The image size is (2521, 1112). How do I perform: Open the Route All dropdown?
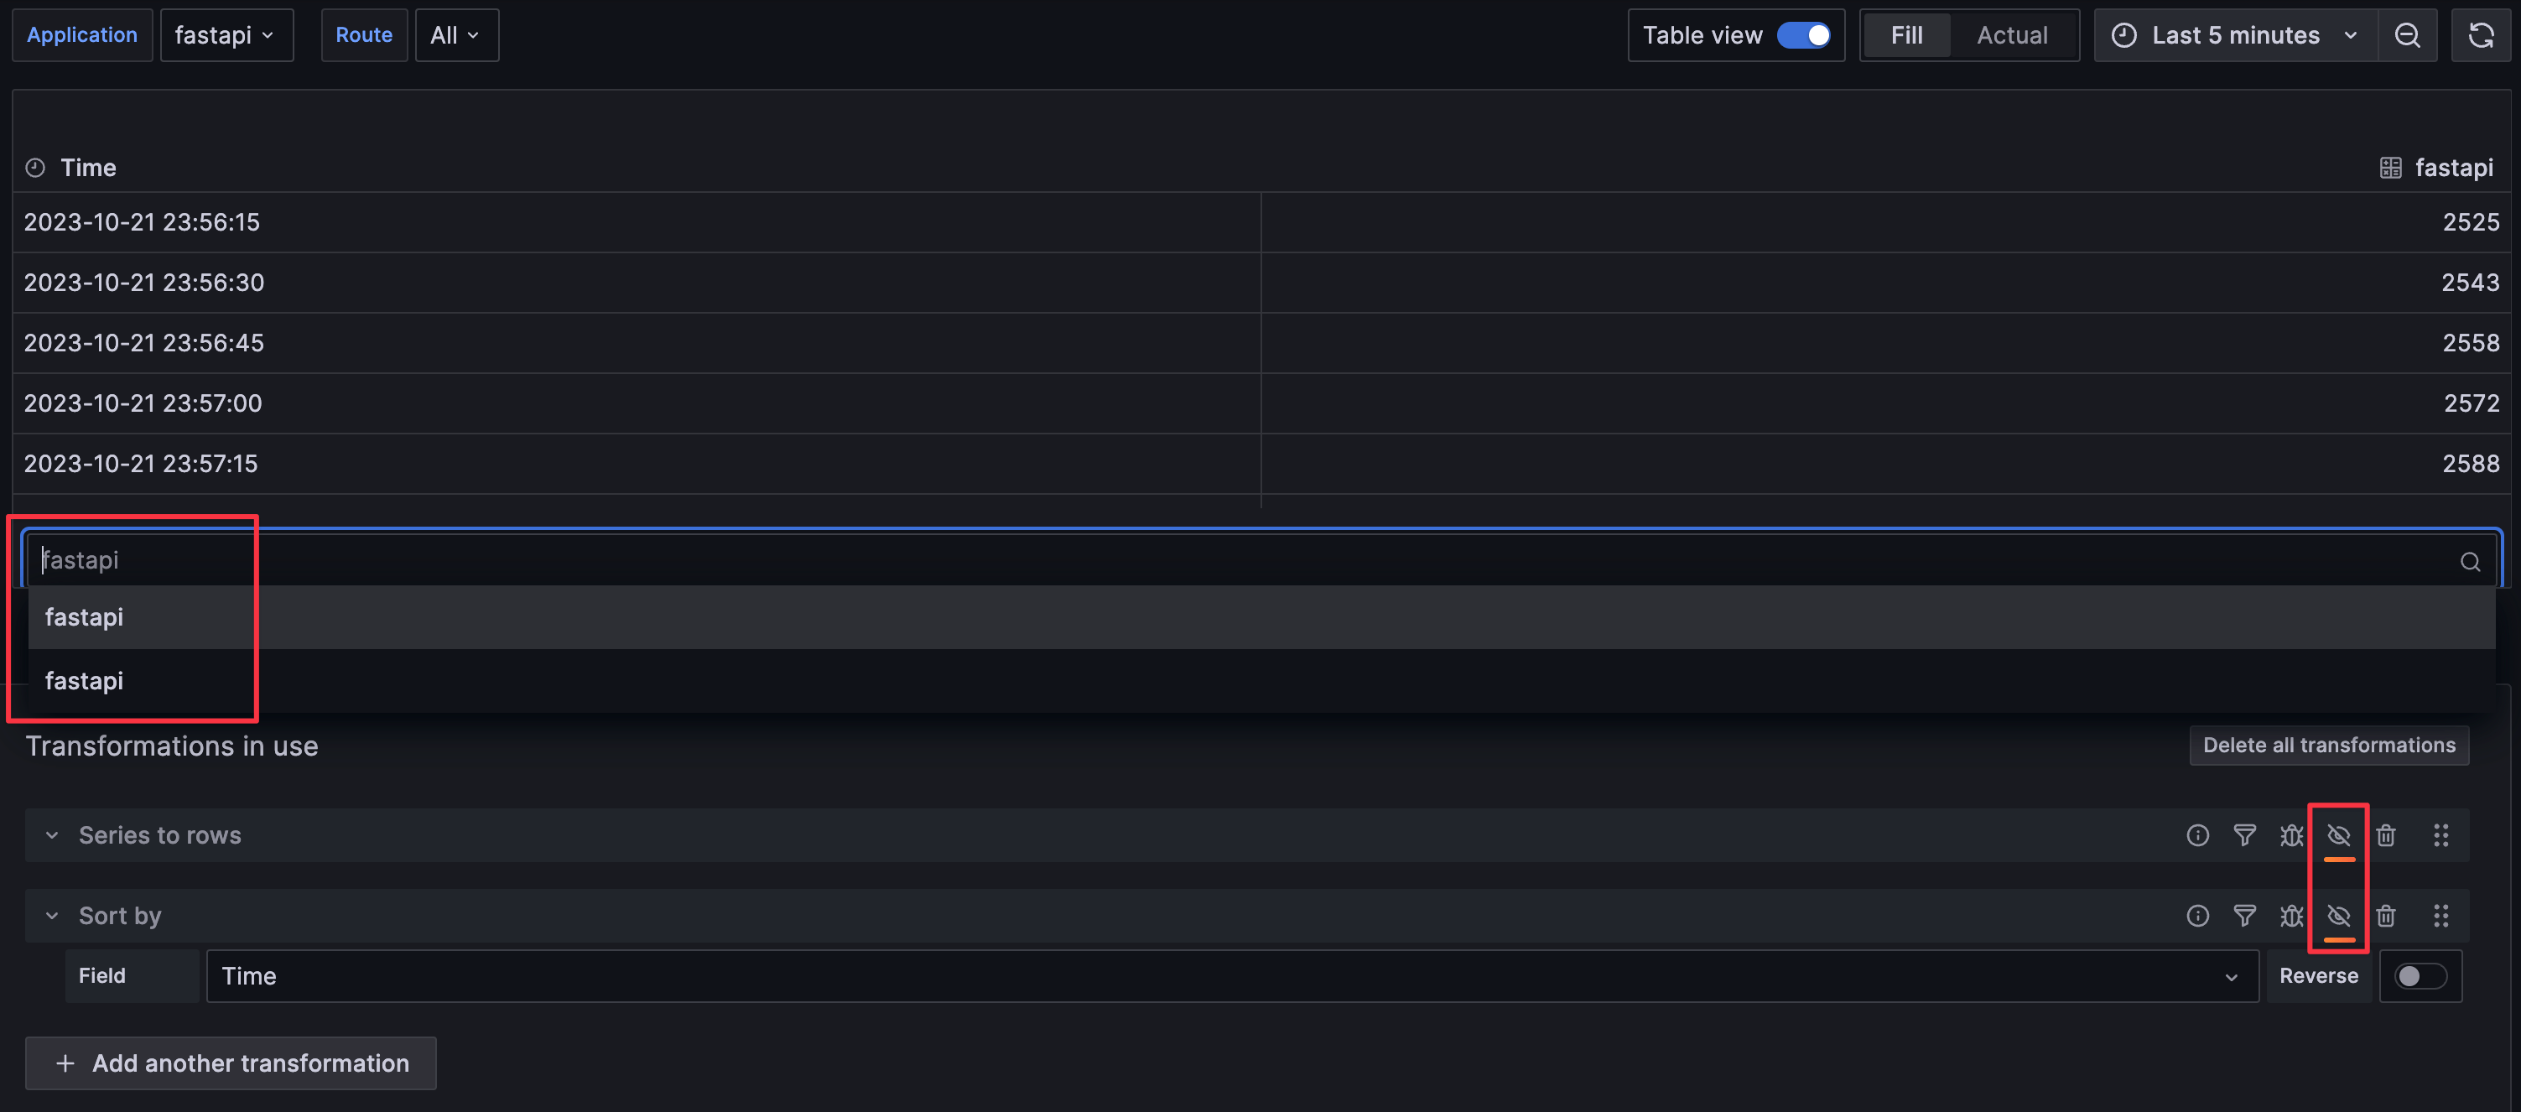tap(456, 36)
